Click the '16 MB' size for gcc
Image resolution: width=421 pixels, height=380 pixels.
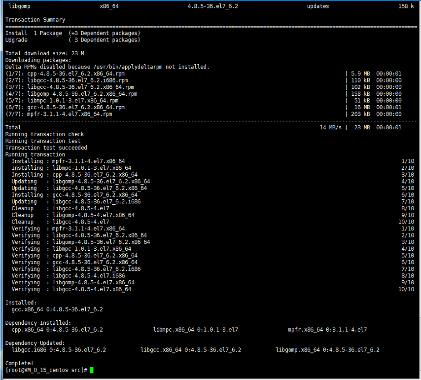pos(362,107)
